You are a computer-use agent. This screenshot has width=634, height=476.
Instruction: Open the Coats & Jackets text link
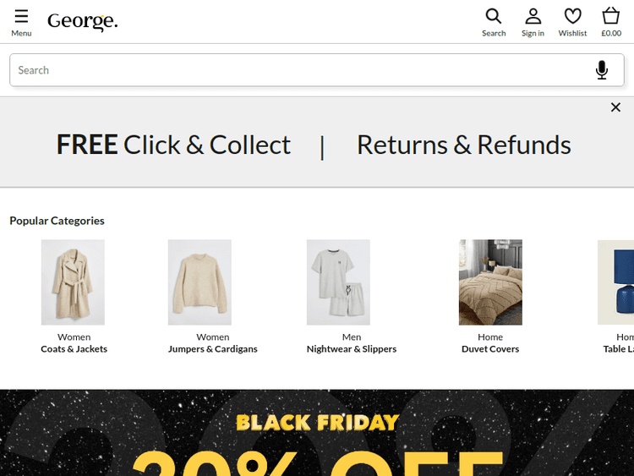click(74, 349)
